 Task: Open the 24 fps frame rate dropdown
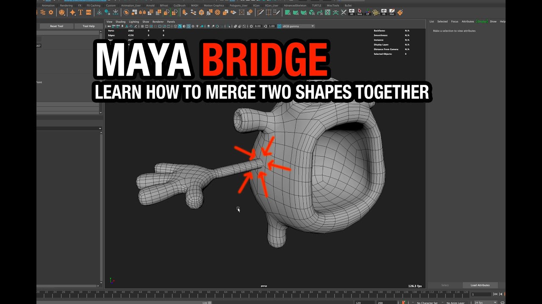[485, 302]
